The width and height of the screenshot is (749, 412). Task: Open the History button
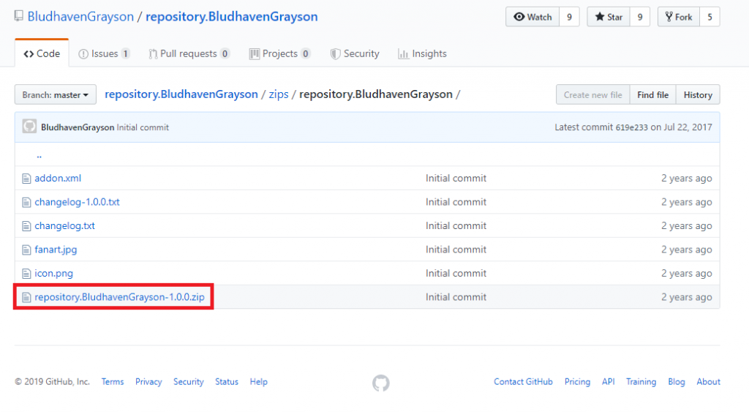pyautogui.click(x=698, y=94)
